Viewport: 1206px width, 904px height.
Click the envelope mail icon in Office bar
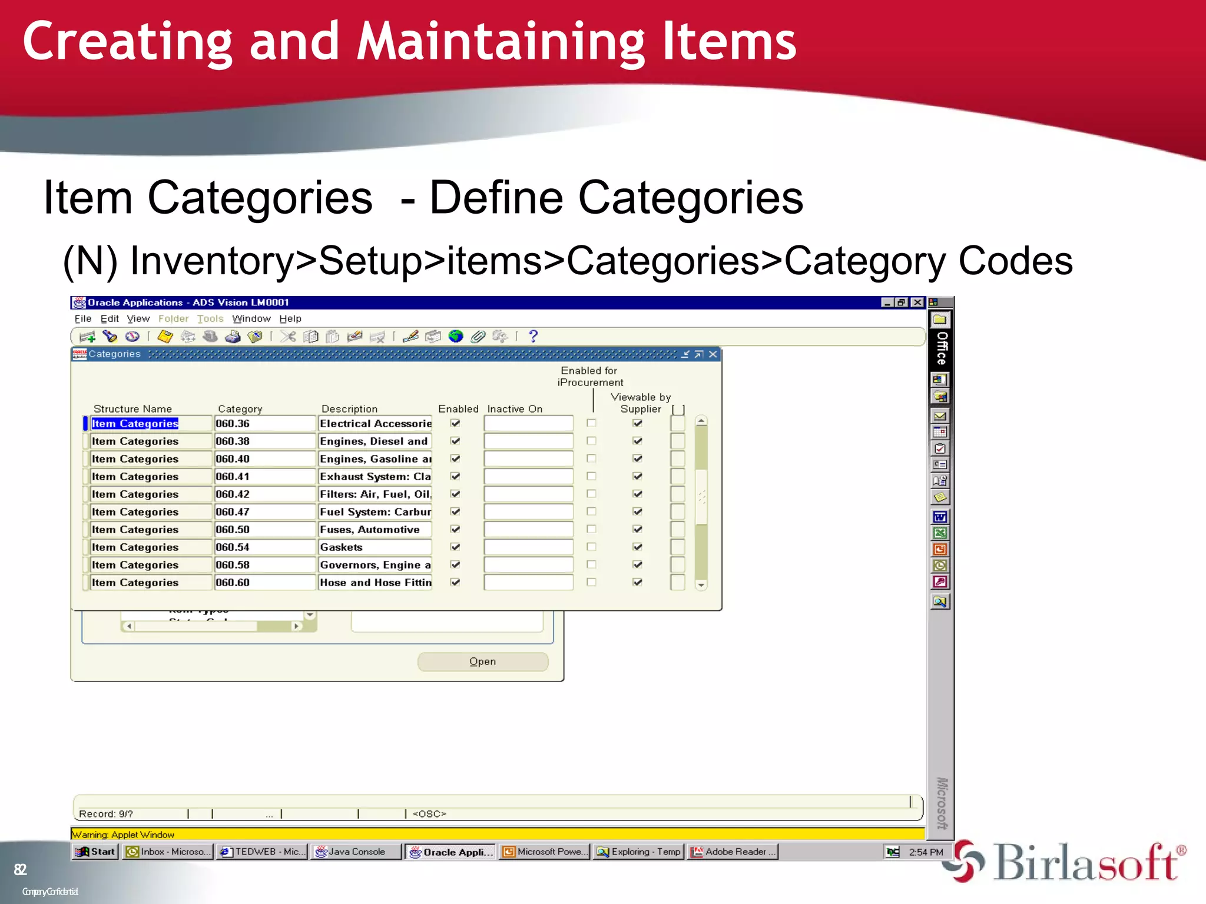tap(940, 416)
